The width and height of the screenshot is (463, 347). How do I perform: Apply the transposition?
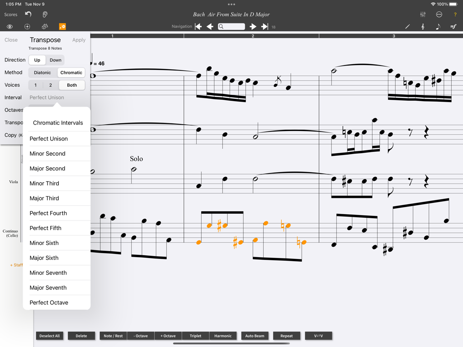(x=78, y=40)
